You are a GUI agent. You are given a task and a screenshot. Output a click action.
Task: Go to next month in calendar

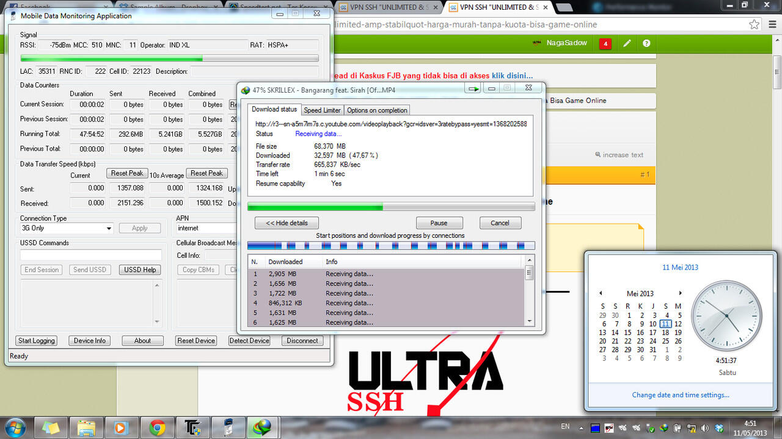tap(680, 293)
